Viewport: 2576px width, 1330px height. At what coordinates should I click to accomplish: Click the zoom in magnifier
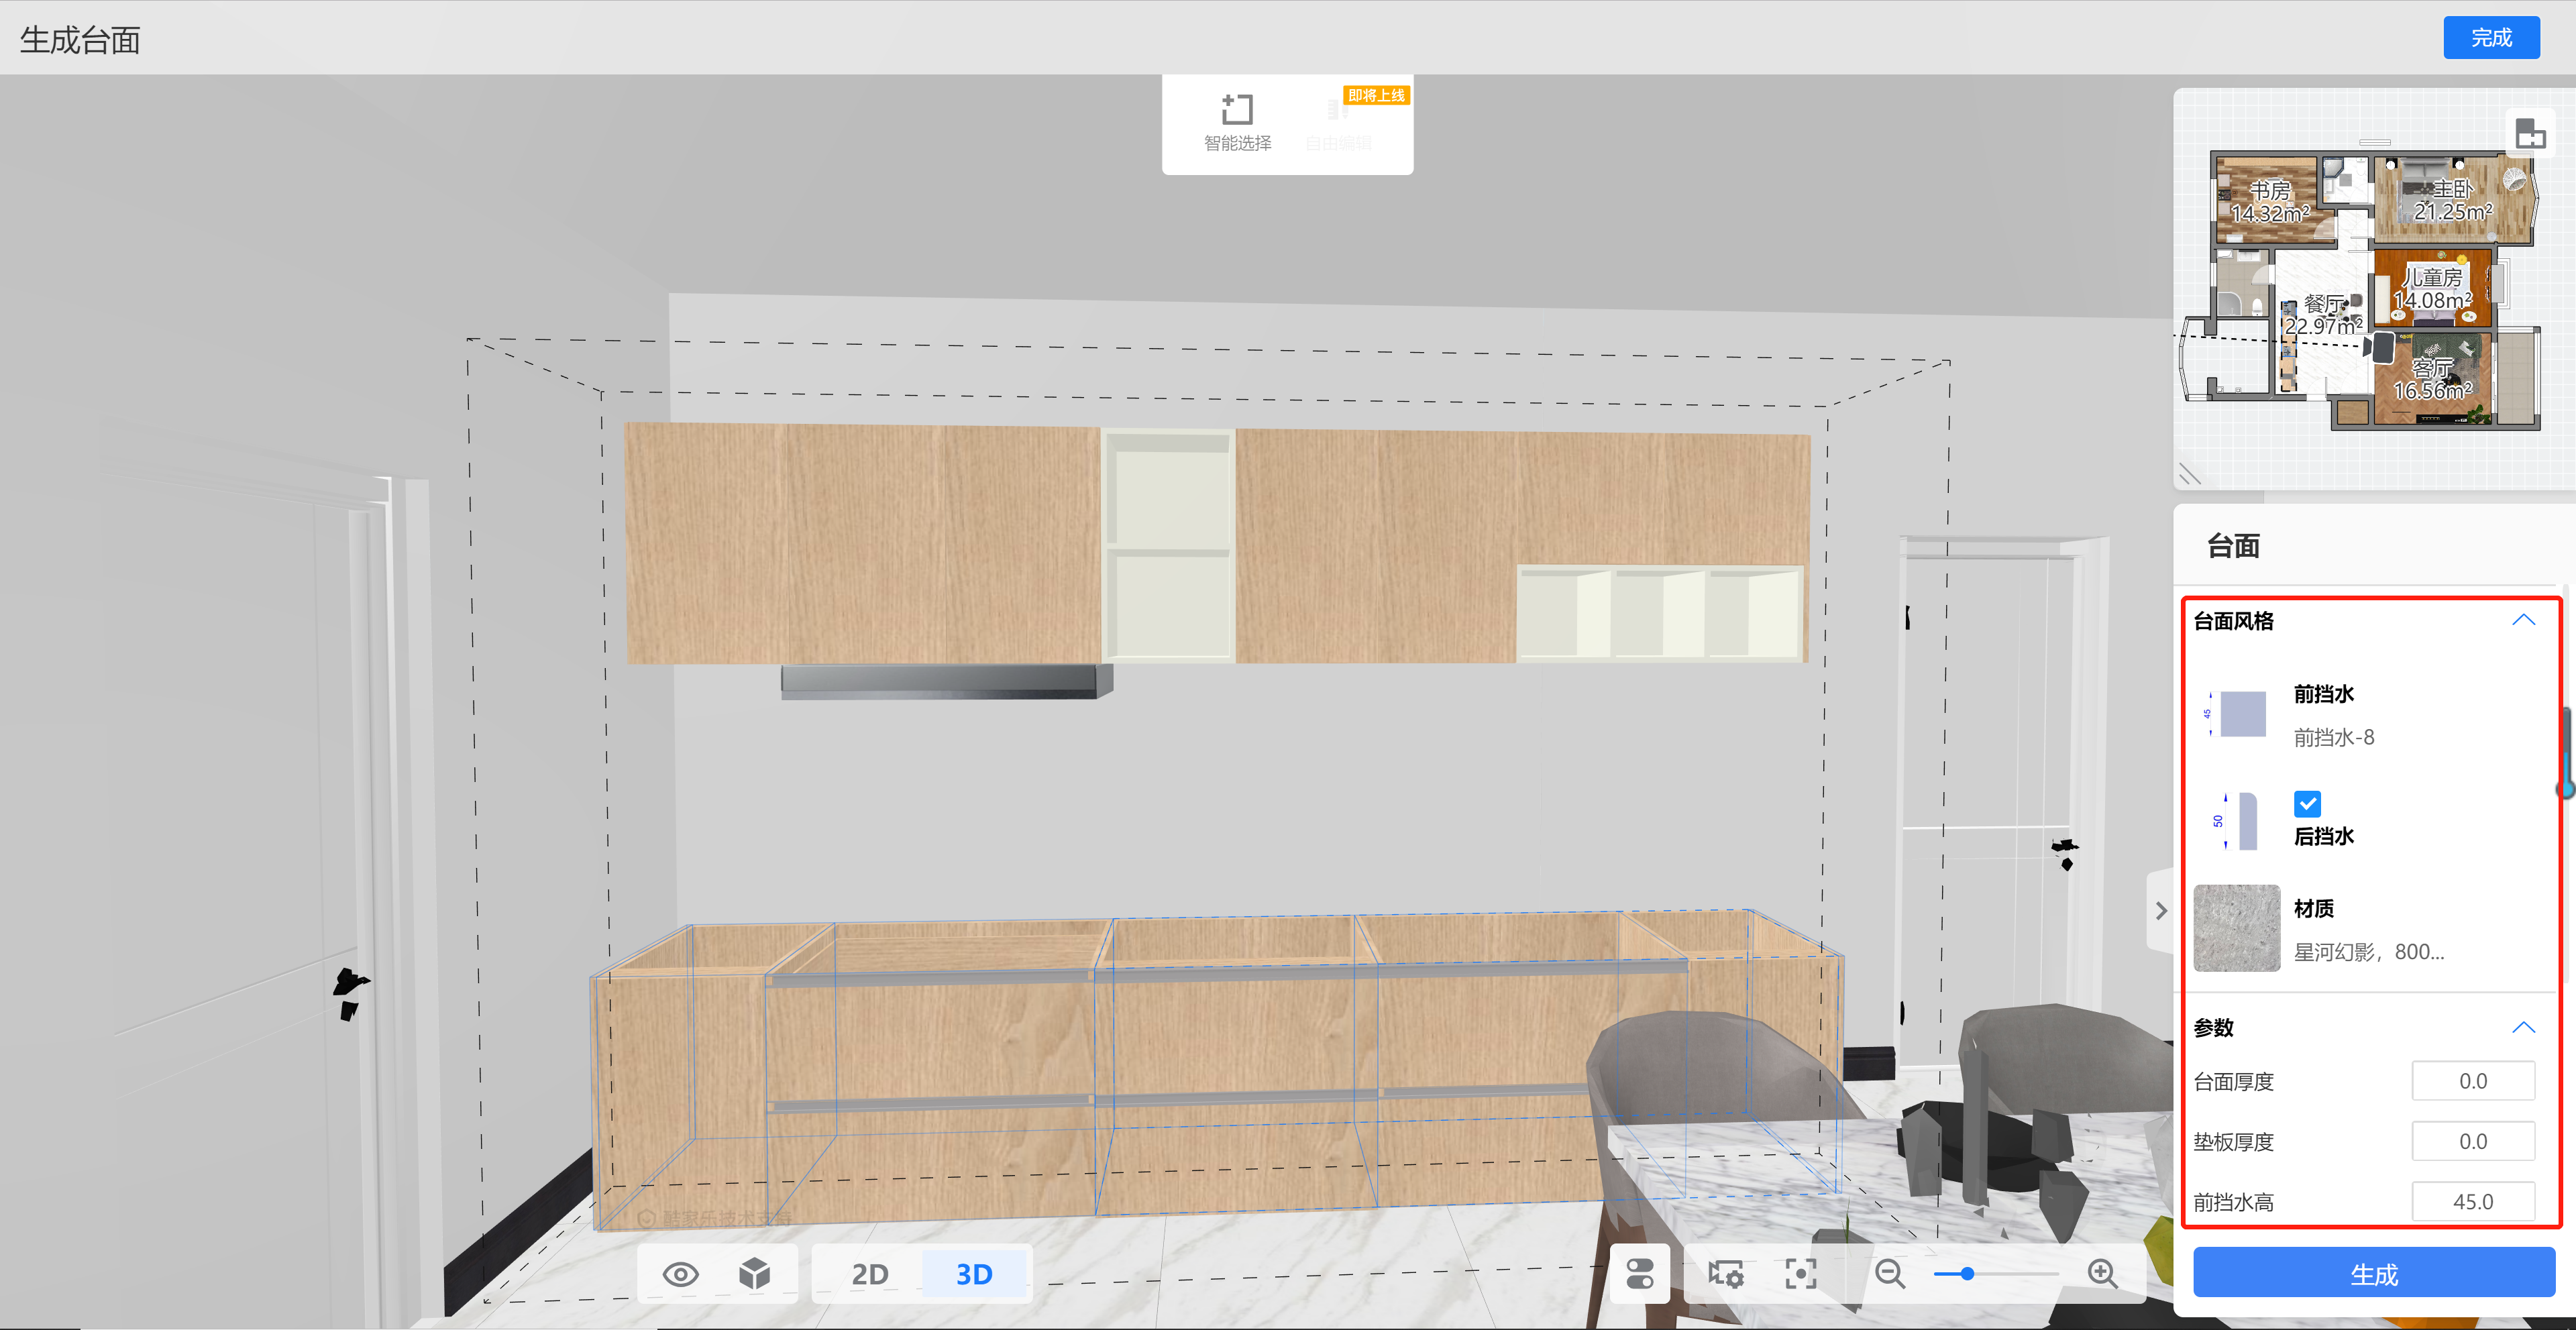point(2103,1274)
